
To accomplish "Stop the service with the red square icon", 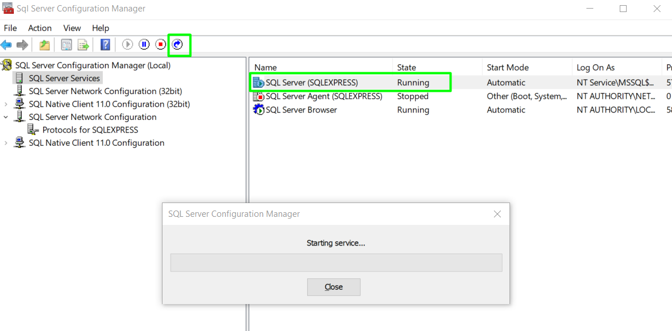I will pyautogui.click(x=161, y=45).
